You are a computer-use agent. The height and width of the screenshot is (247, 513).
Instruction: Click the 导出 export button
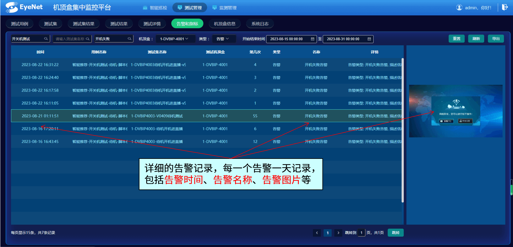pyautogui.click(x=496, y=39)
